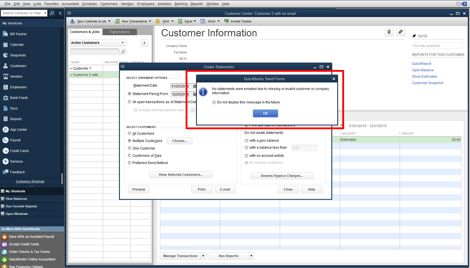The image size is (470, 268).
Task: Select Statement Period From radio button
Action: click(130, 94)
